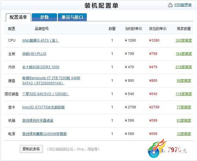
Task: Open the 游戏悍将巨无霸 case link in 机箱 row
Action: point(38,120)
